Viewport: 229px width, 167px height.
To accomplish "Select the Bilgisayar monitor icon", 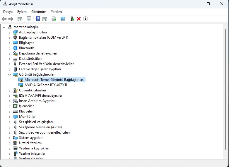I will point(15,43).
